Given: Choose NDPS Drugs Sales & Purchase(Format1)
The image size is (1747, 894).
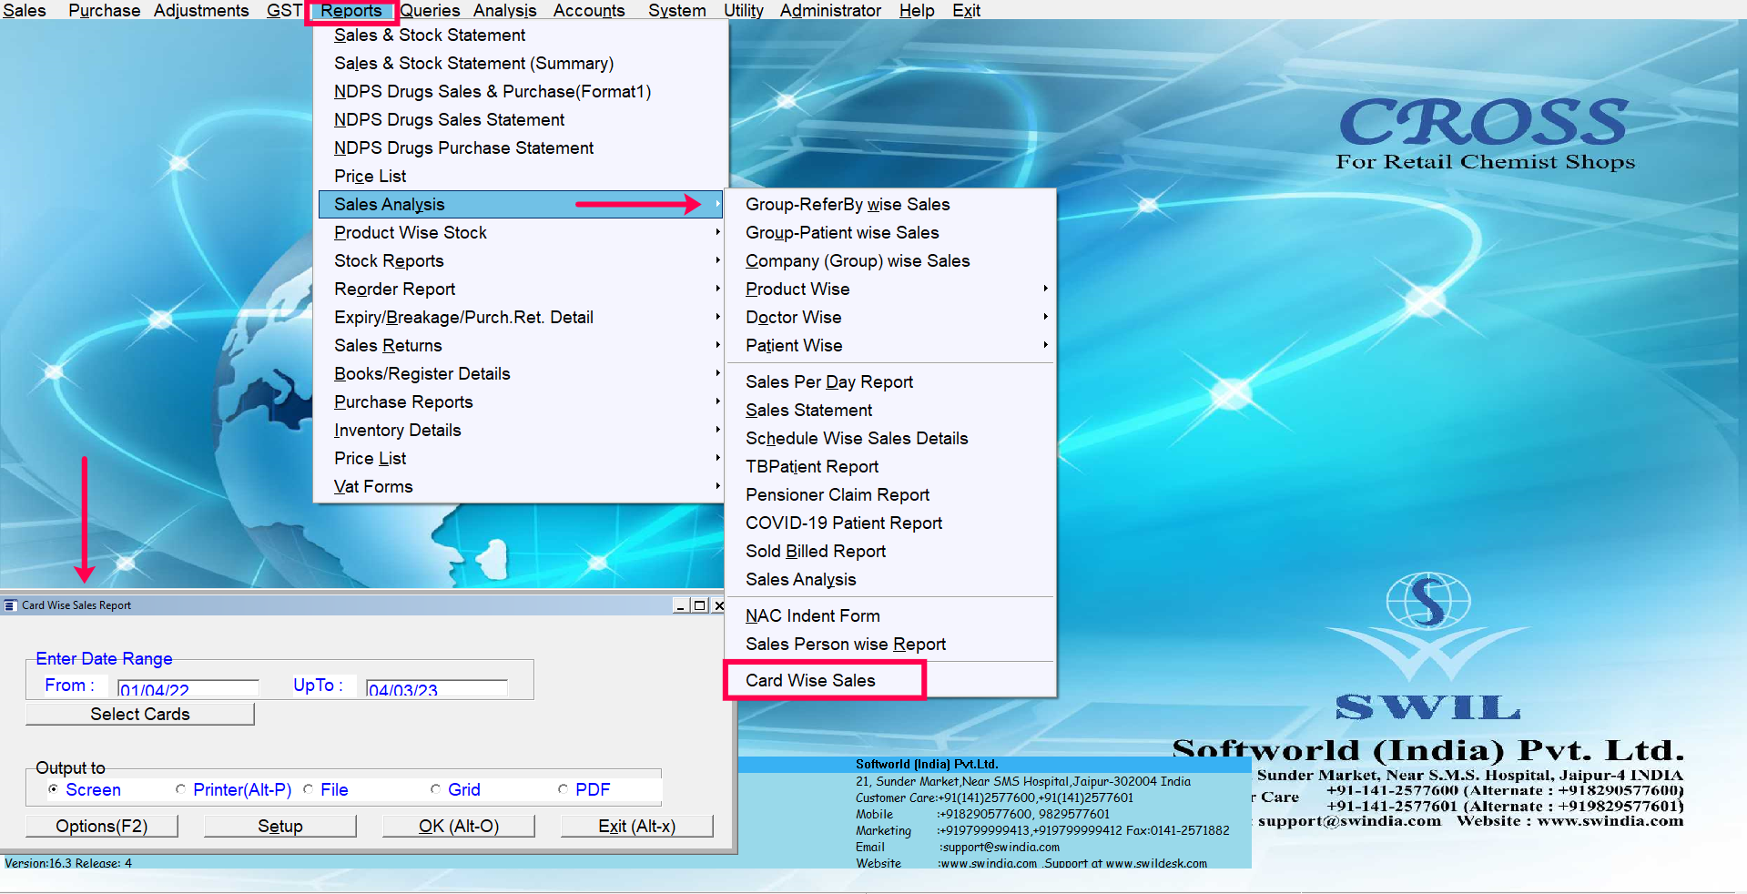Looking at the screenshot, I should click(521, 92).
